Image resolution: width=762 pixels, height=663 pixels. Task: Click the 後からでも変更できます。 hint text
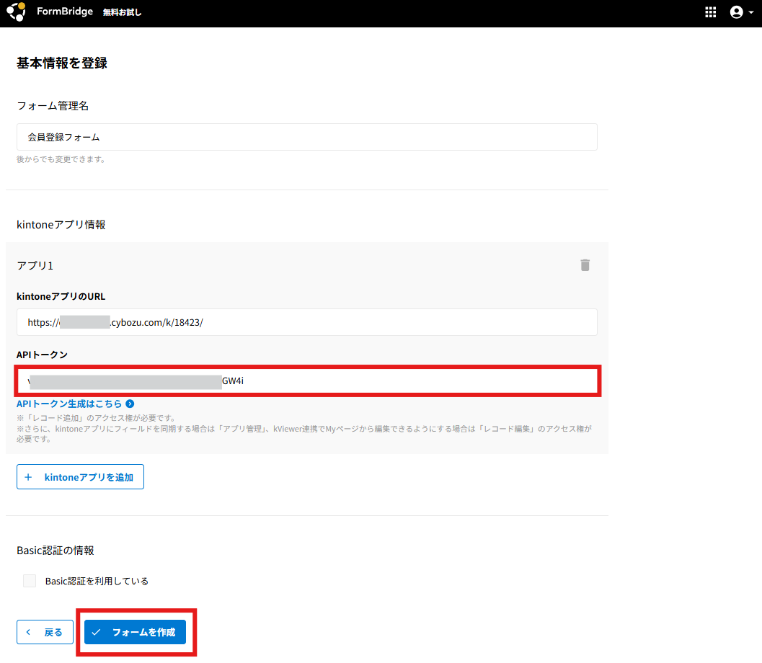[61, 159]
